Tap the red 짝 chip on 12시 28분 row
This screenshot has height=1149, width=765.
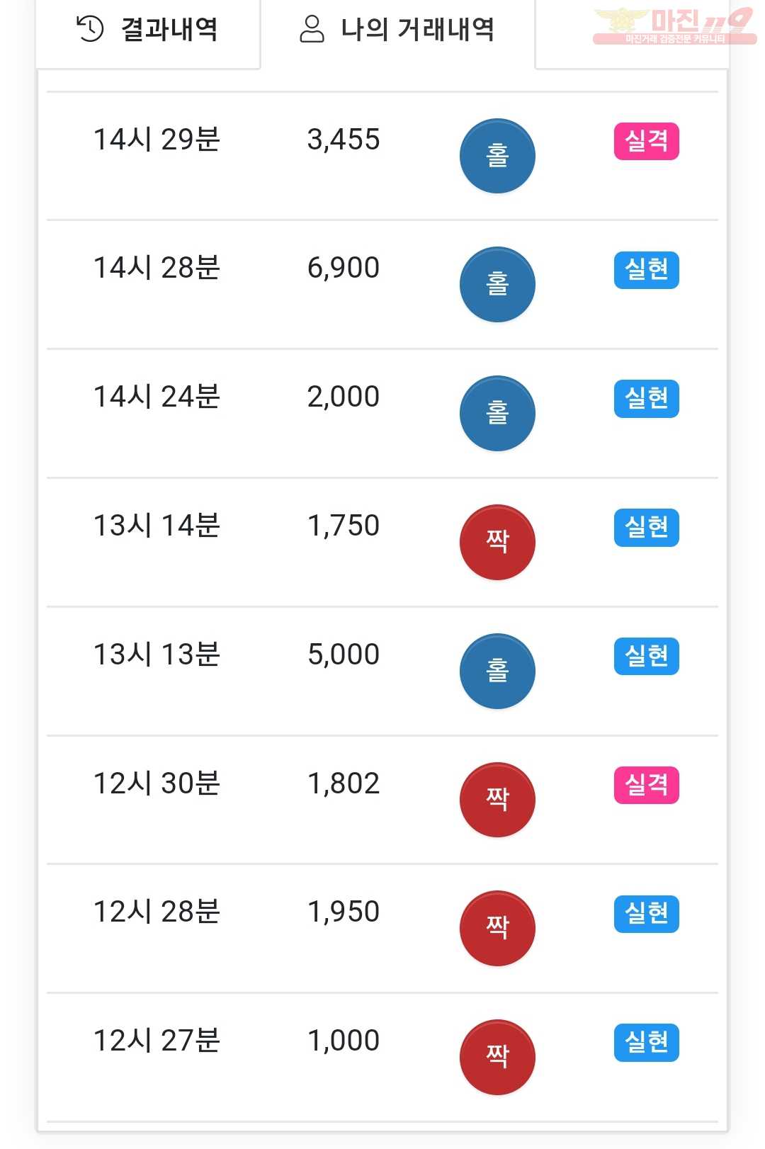497,929
